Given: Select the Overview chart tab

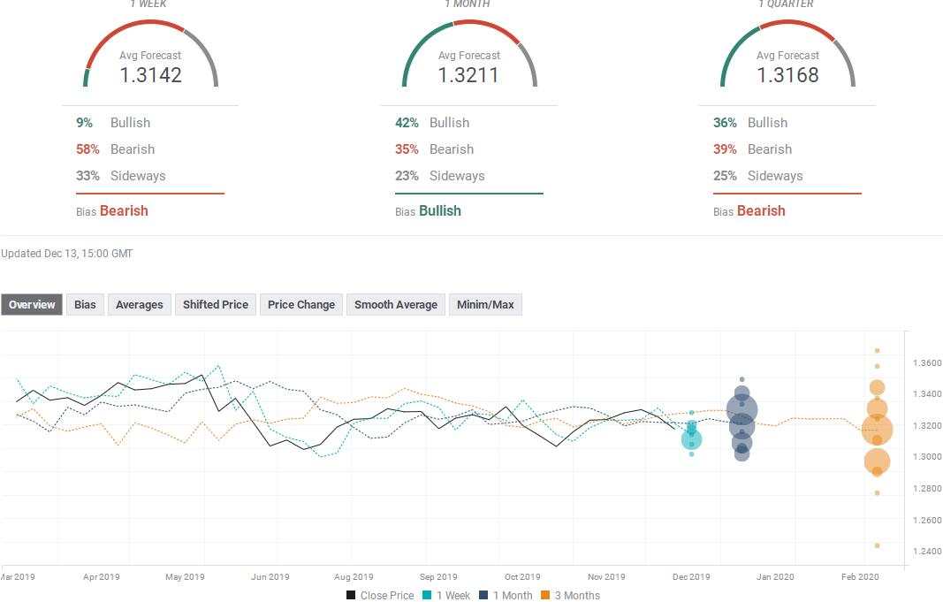Looking at the screenshot, I should 32,304.
